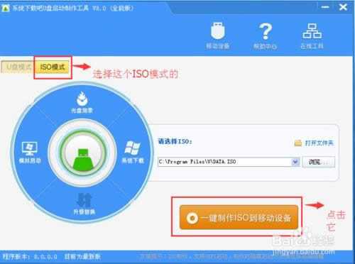Click the 浏览... browse button
Viewport: 355px width, 264px height.
pyautogui.click(x=318, y=162)
